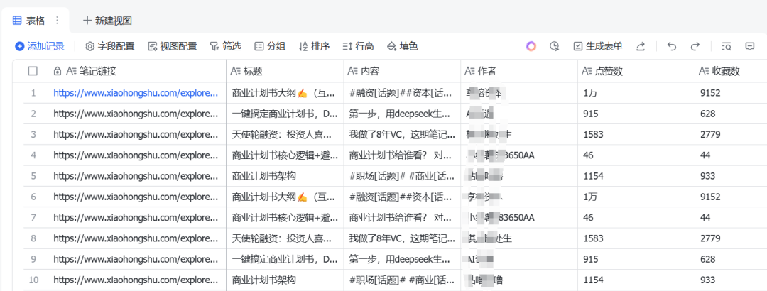
Task: Select the 内容 column header
Action: coord(402,72)
